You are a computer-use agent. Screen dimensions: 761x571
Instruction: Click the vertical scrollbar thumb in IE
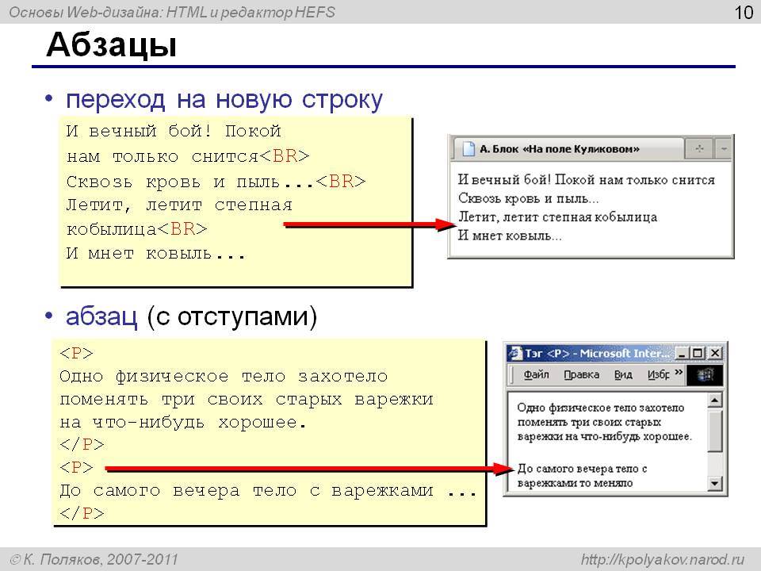click(714, 430)
